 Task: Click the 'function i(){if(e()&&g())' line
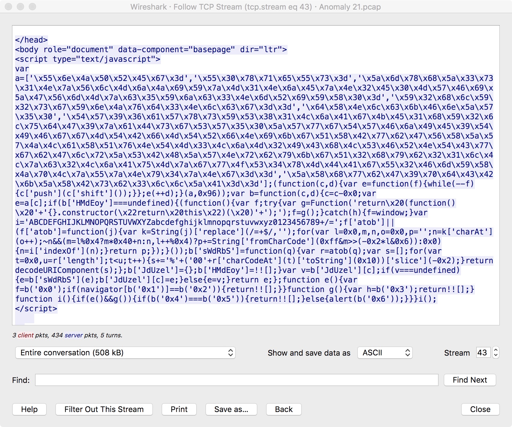click(226, 299)
